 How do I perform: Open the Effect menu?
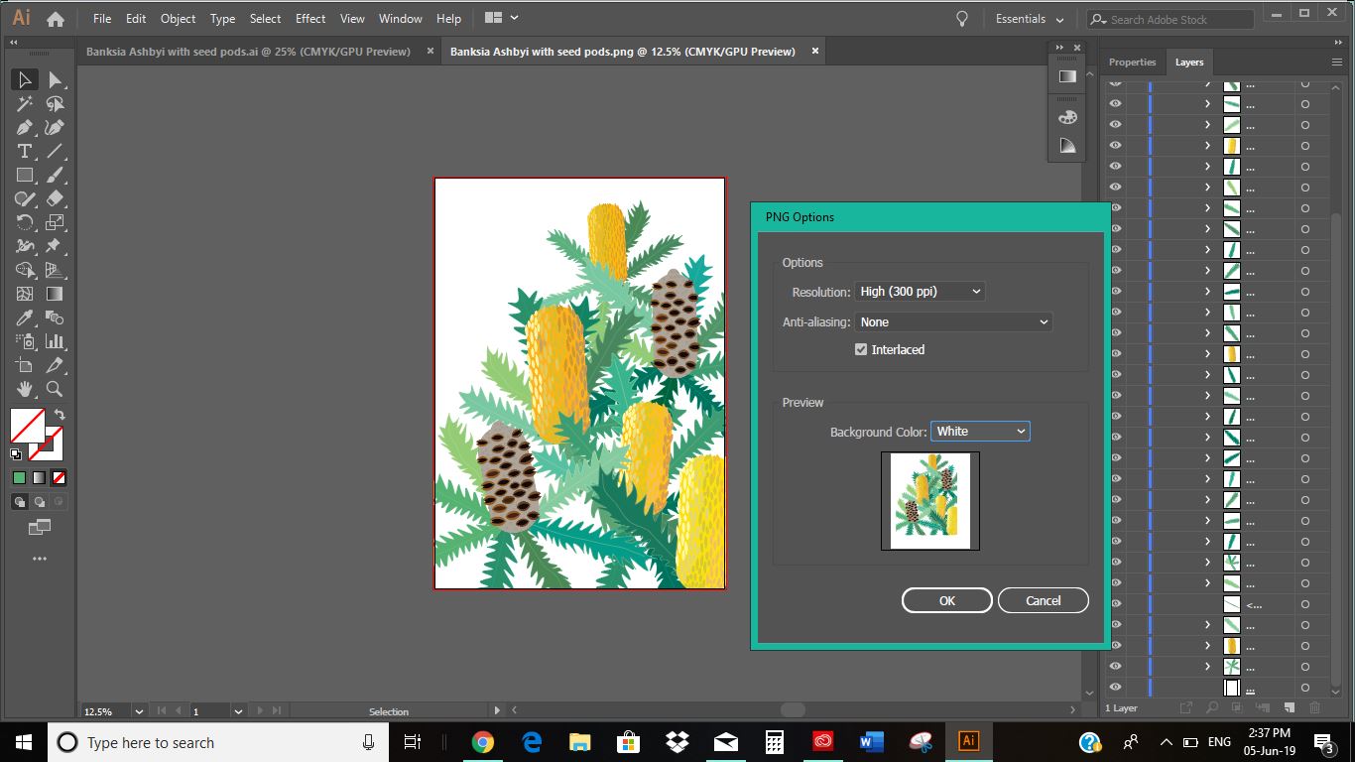click(x=309, y=18)
